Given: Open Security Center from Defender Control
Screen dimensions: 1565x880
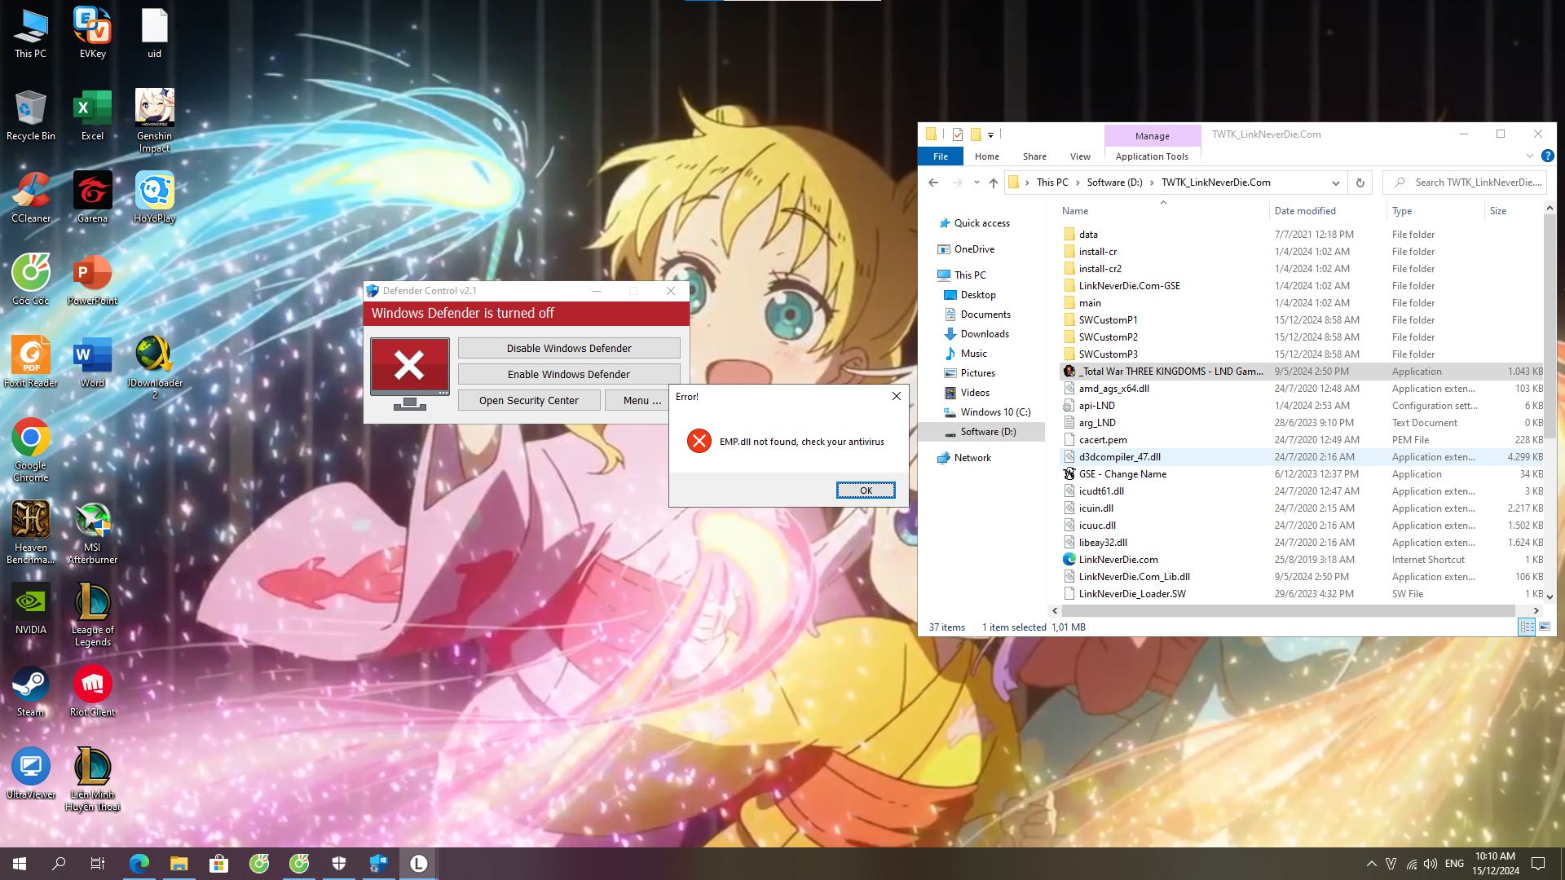Looking at the screenshot, I should pyautogui.click(x=528, y=400).
